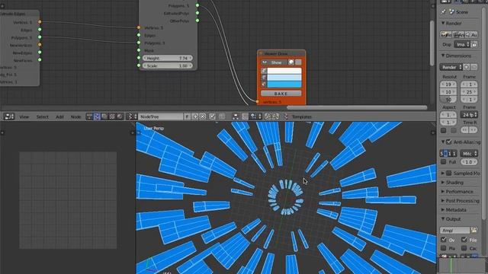
Task: Toggle the Anti-Aliasing checkbox
Action: click(449, 142)
